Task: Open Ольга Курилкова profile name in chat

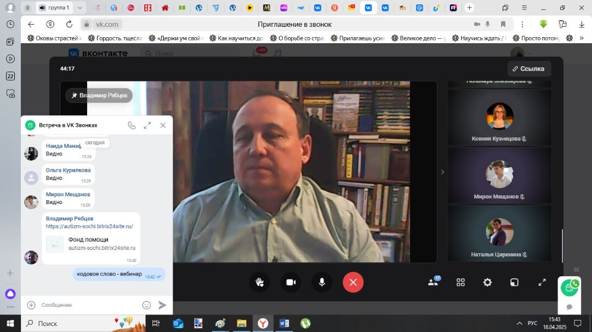Action: pyautogui.click(x=69, y=170)
